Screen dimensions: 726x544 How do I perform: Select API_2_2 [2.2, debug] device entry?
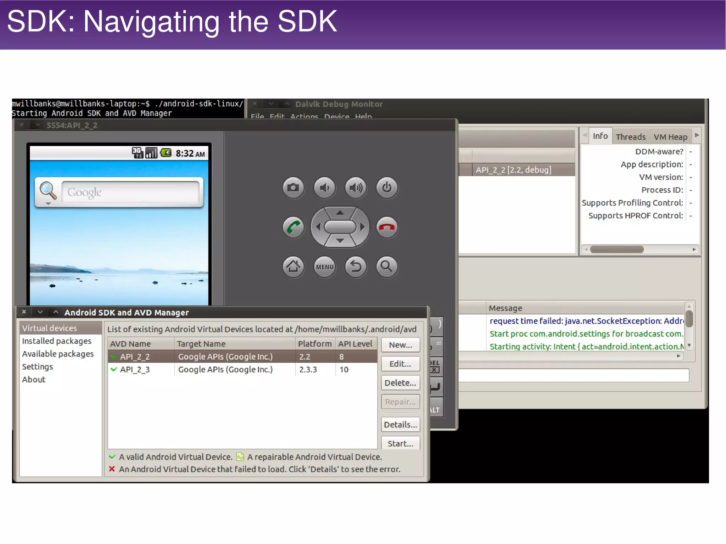513,170
